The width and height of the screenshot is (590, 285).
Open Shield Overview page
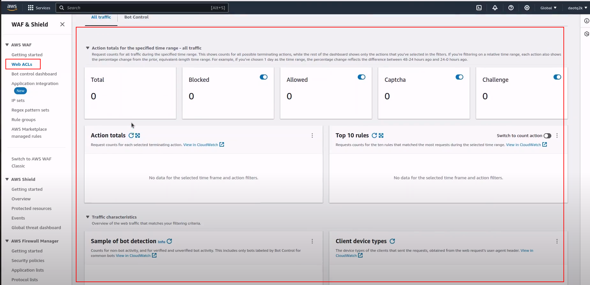coord(21,199)
